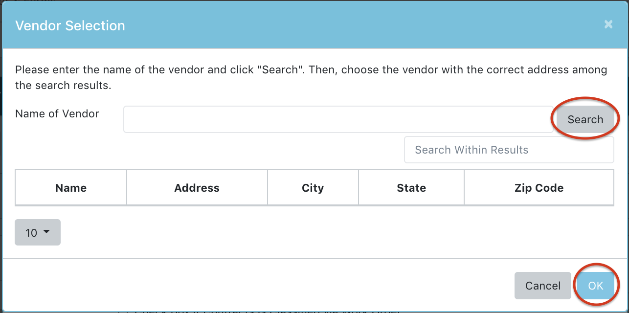Confirm with the OK button
The image size is (629, 313).
tap(595, 286)
